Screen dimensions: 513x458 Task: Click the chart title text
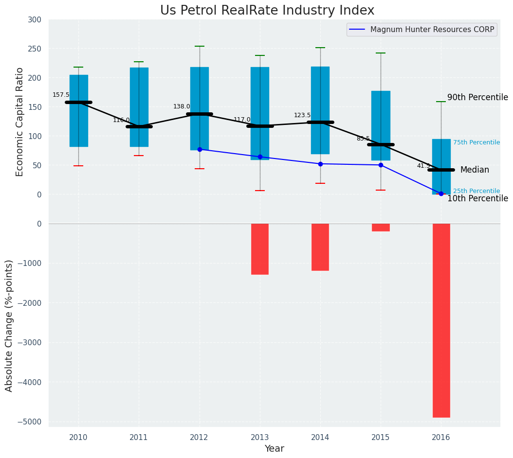[x=267, y=11]
